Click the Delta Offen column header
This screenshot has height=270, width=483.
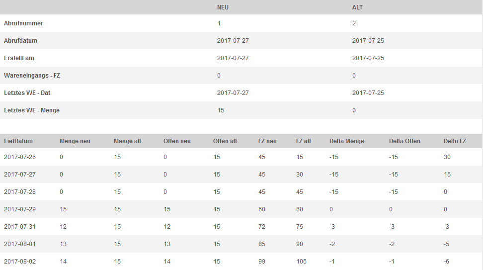point(404,141)
